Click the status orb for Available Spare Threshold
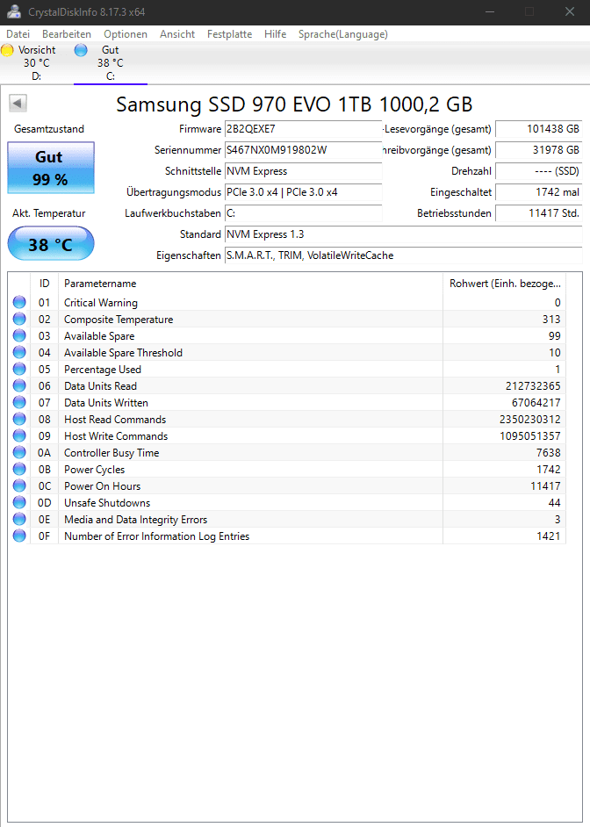This screenshot has width=590, height=827. (x=19, y=352)
